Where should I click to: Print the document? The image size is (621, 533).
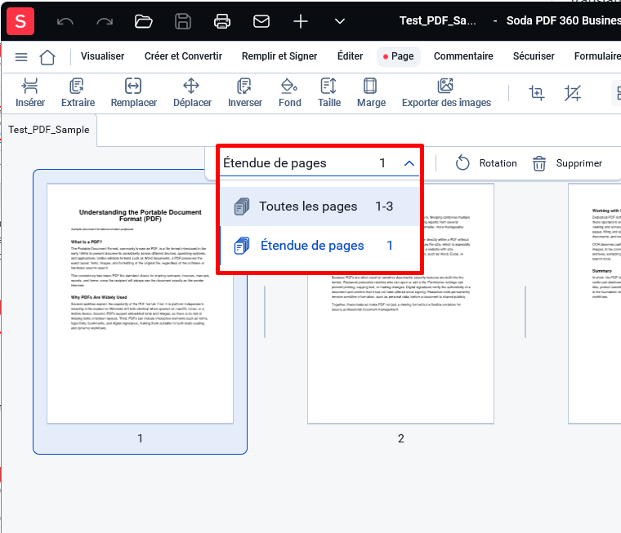[222, 21]
